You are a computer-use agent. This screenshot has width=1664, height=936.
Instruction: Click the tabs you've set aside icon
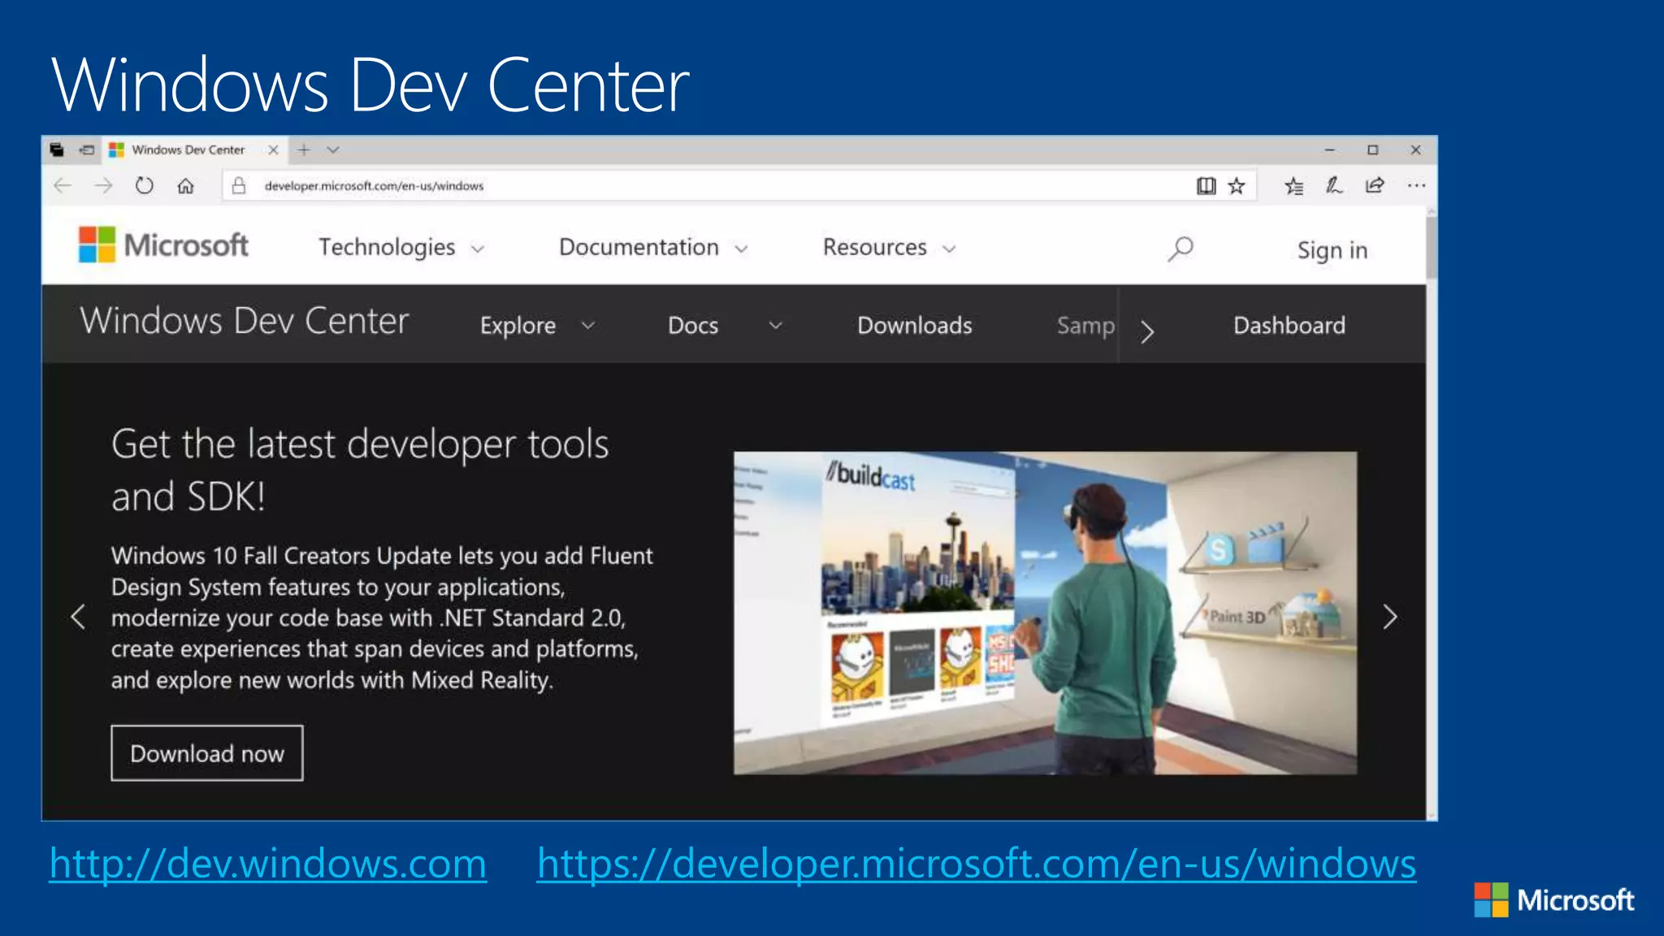click(57, 149)
